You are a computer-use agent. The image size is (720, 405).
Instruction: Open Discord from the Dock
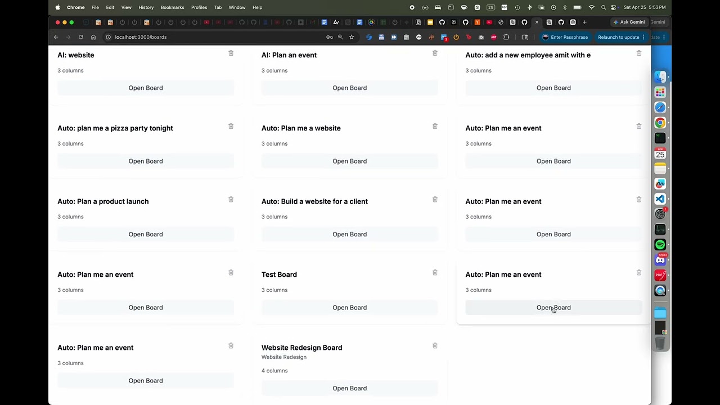point(660,260)
